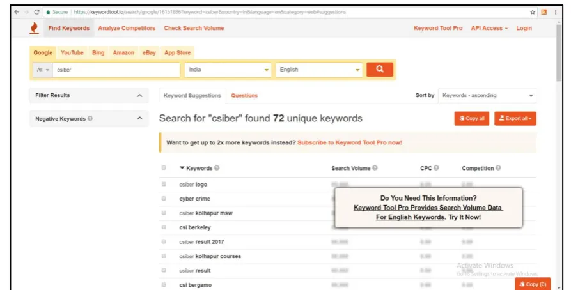
Task: Select the Keyword Suggestions tab
Action: click(x=192, y=95)
